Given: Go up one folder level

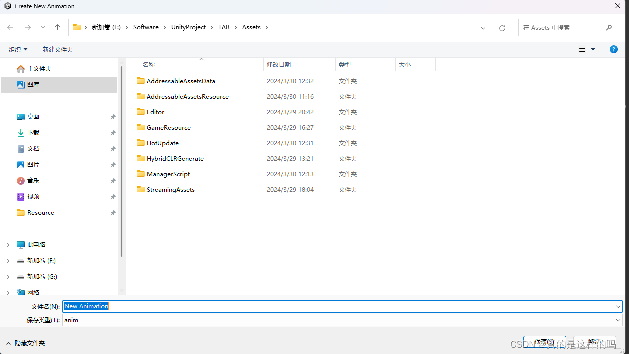Looking at the screenshot, I should pos(57,27).
